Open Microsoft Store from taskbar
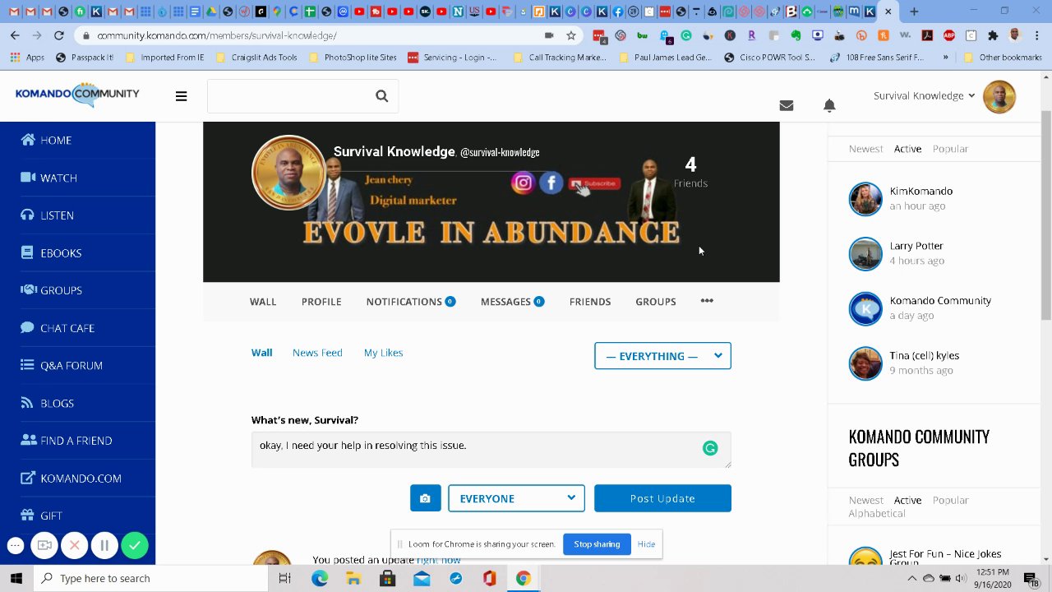Image resolution: width=1052 pixels, height=592 pixels. pos(387,579)
